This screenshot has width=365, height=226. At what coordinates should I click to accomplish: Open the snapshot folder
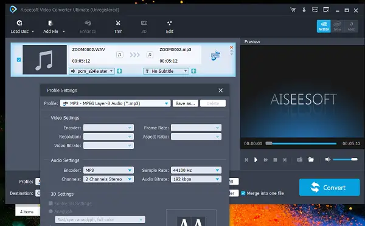[x=311, y=160]
